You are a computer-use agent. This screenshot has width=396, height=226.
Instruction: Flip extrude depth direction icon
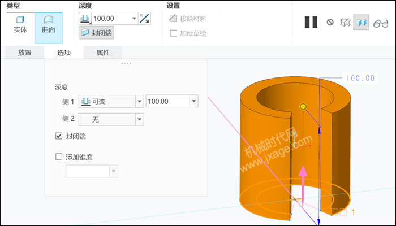pos(144,19)
